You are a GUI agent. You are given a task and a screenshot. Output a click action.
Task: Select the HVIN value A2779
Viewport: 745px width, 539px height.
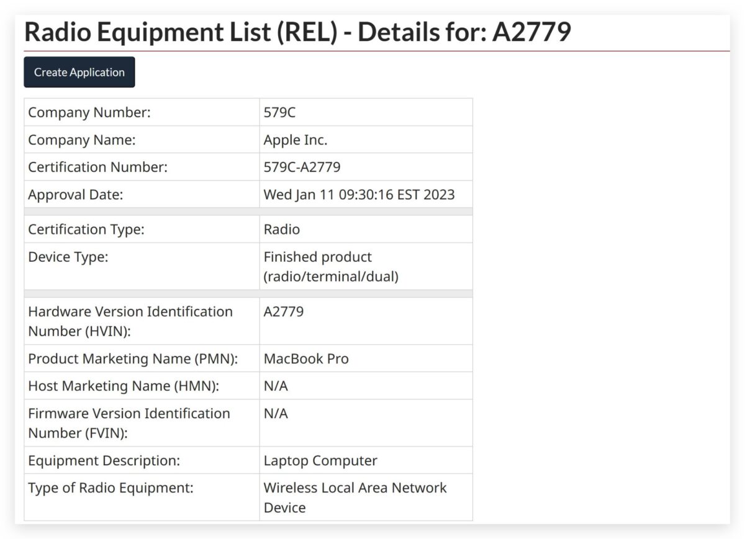click(284, 311)
